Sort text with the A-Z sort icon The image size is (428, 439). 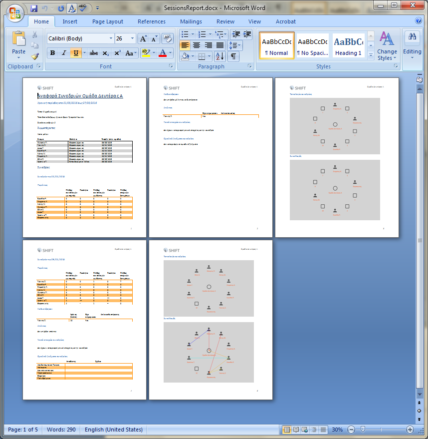[x=220, y=56]
